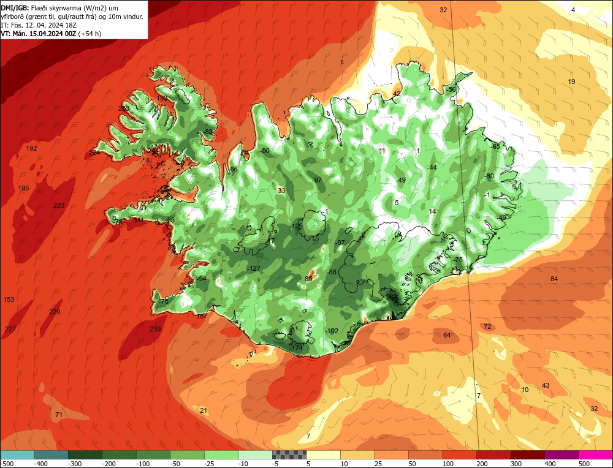The width and height of the screenshot is (613, 468).
Task: Pick the purple legend swatch between 400 and 500
Action: tap(562, 455)
